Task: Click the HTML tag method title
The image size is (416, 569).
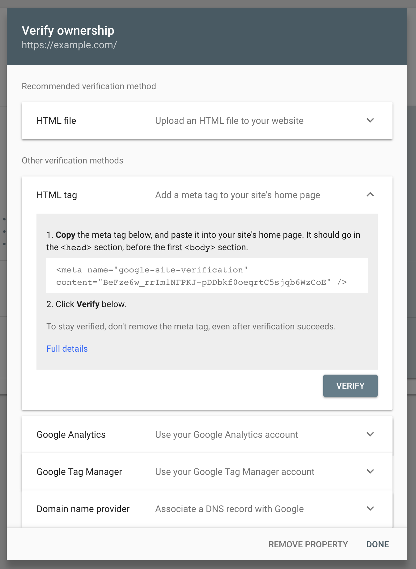Action: (57, 195)
